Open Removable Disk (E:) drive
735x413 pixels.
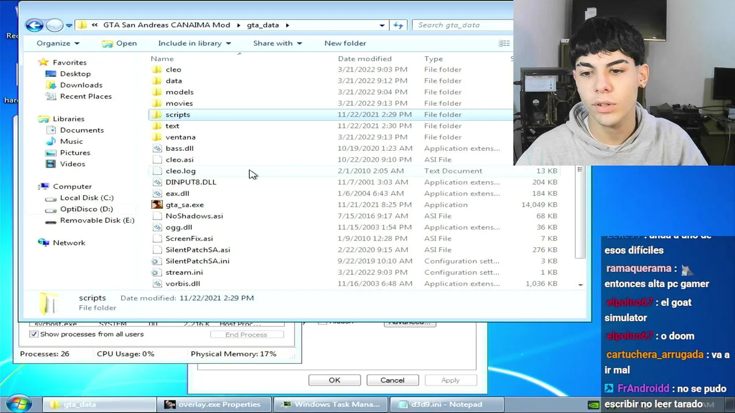pyautogui.click(x=97, y=220)
